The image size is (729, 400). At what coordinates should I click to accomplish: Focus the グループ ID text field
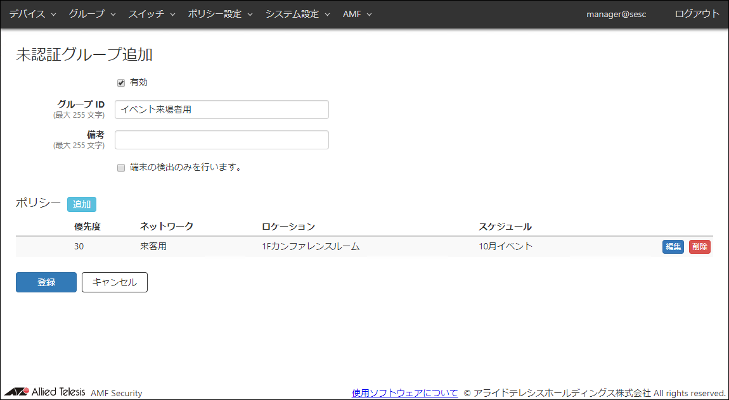click(222, 109)
